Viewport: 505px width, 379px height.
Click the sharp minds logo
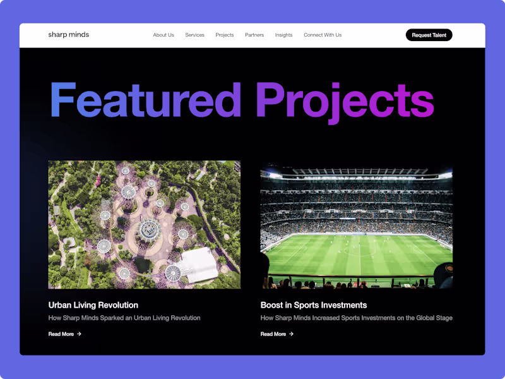(x=69, y=35)
